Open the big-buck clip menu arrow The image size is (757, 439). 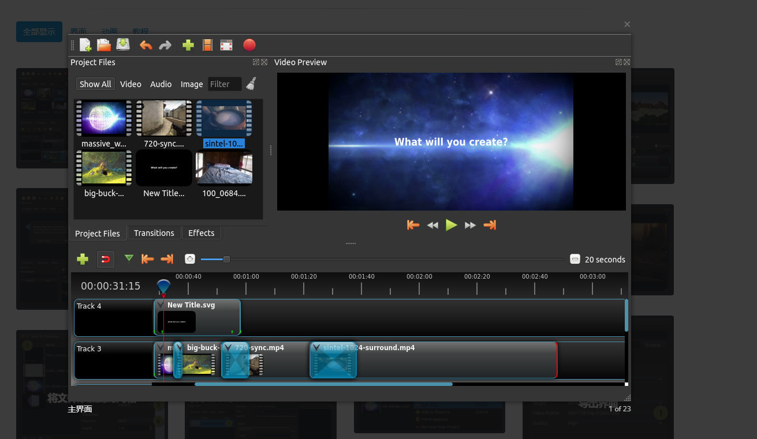(178, 347)
